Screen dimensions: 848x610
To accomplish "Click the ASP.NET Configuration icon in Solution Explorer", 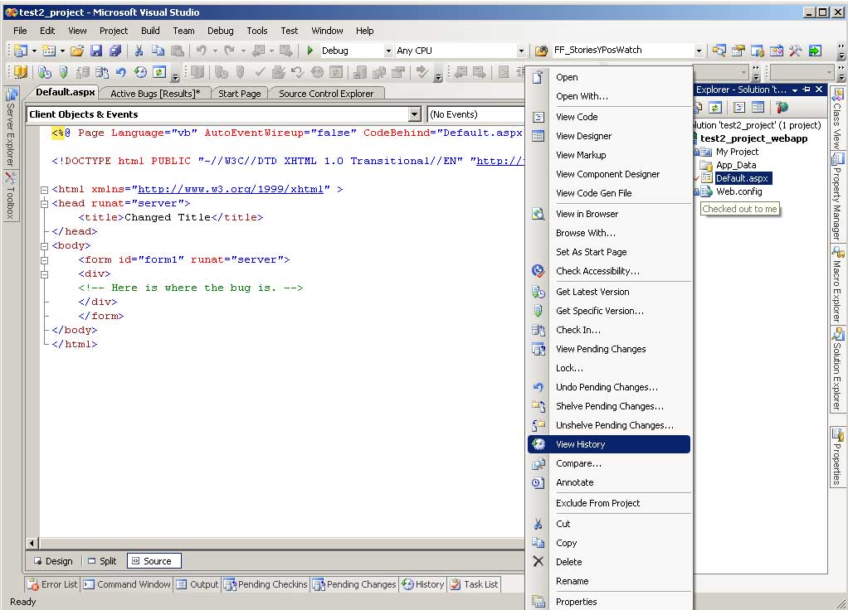I will (x=782, y=108).
